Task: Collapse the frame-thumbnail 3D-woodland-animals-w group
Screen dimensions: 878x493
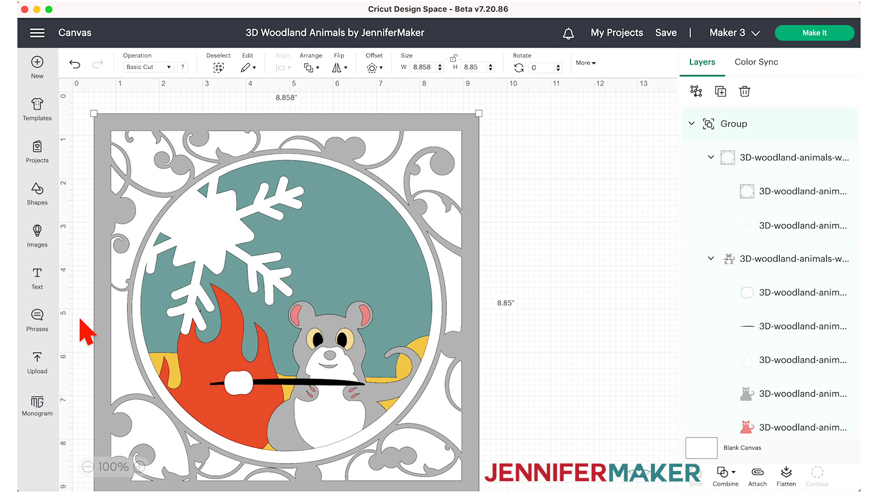Action: (711, 157)
